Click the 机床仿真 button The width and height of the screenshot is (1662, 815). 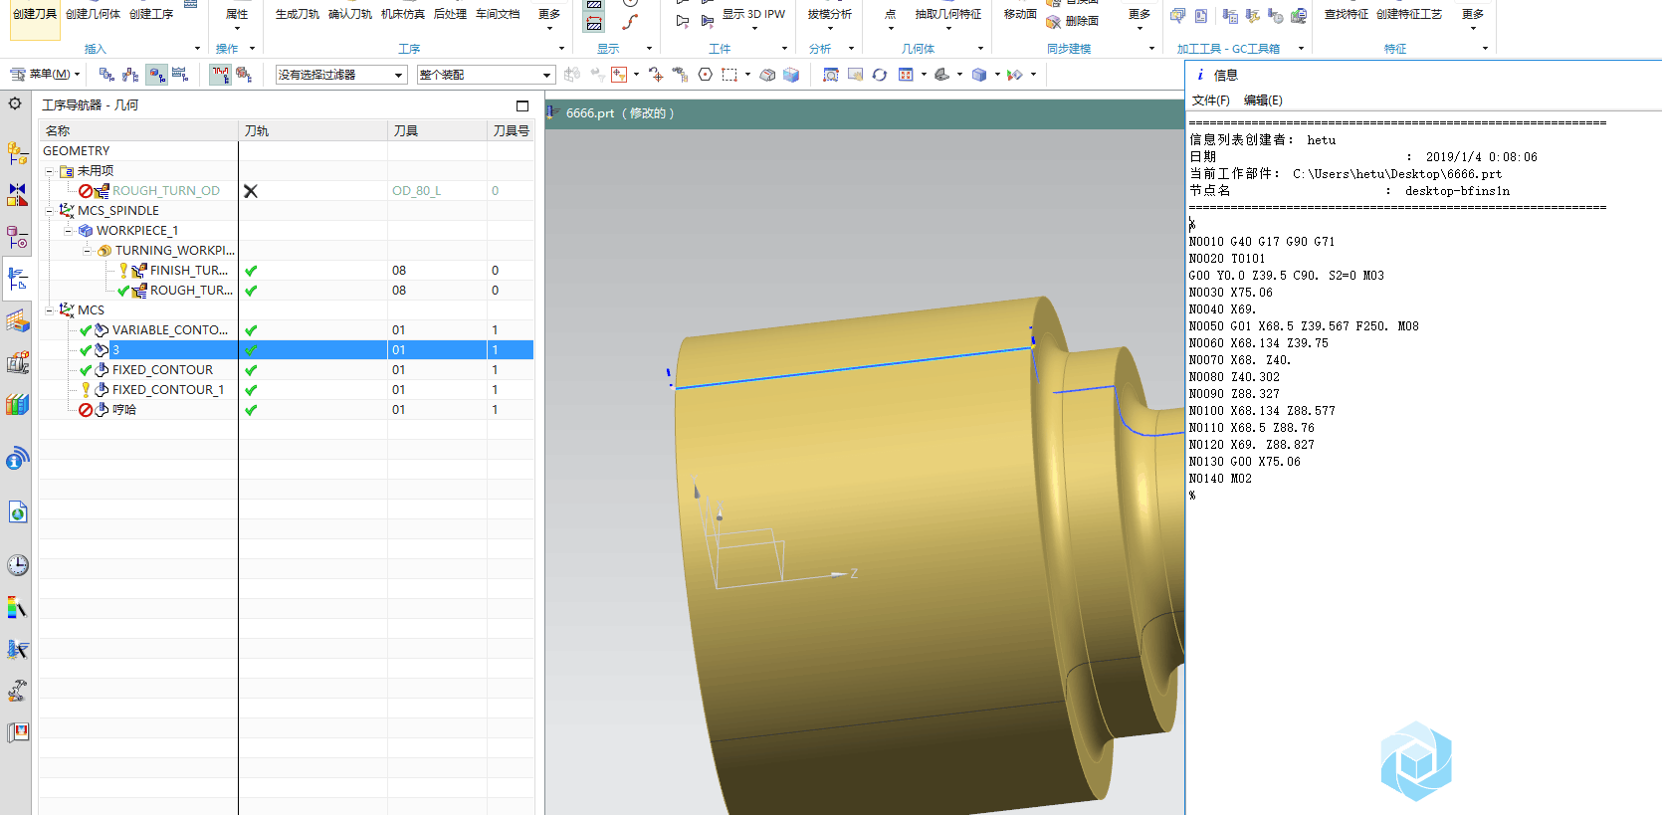click(x=403, y=14)
